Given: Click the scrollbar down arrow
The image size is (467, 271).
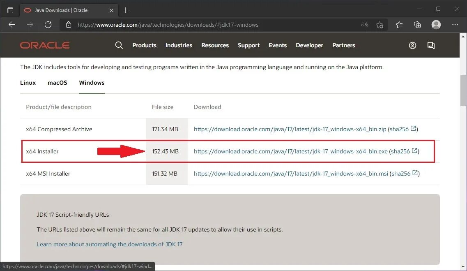Looking at the screenshot, I should click(x=463, y=267).
